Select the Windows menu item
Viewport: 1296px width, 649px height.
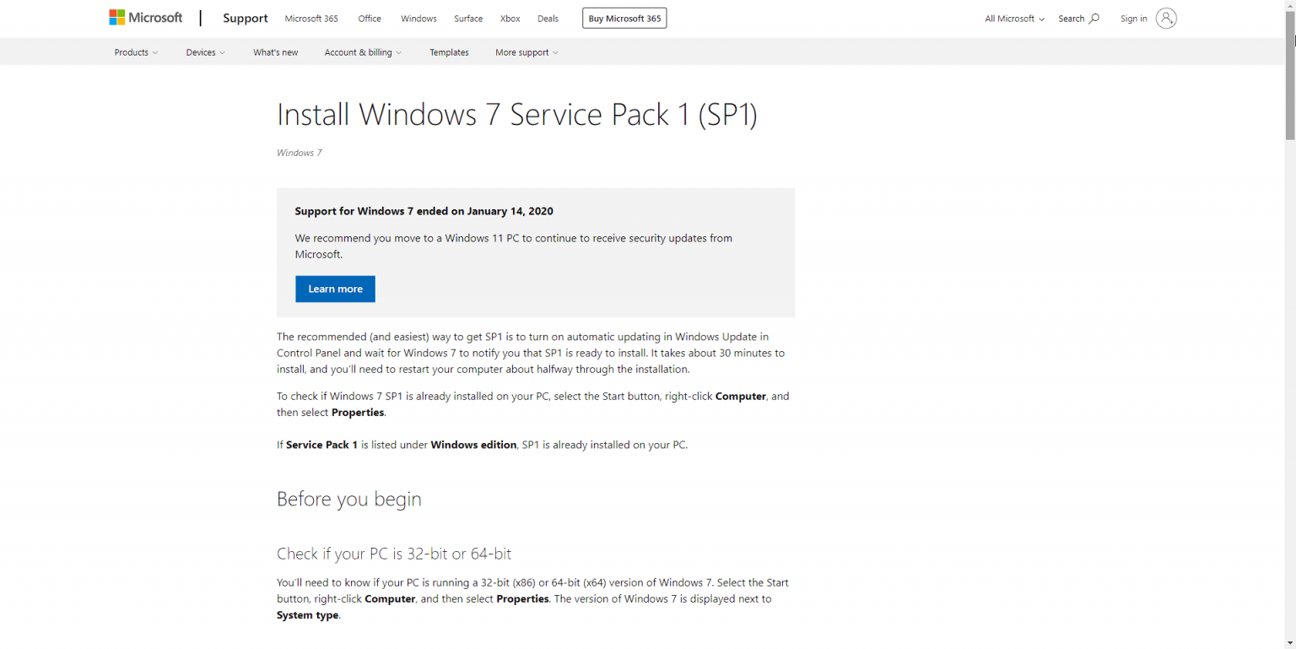coord(418,18)
